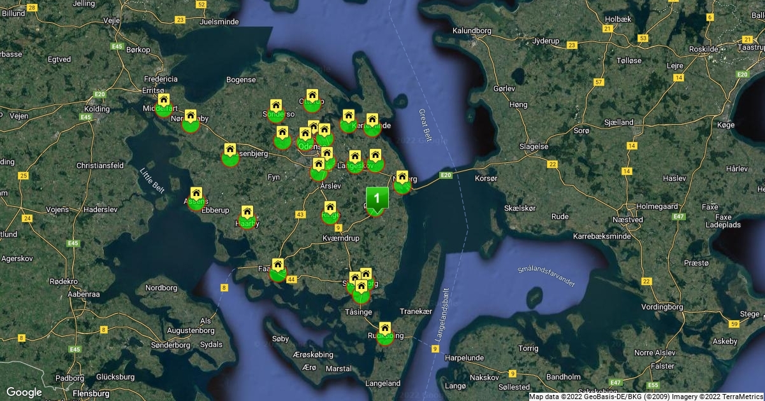Click the Haarby house marker
The image size is (765, 401).
pyautogui.click(x=247, y=213)
